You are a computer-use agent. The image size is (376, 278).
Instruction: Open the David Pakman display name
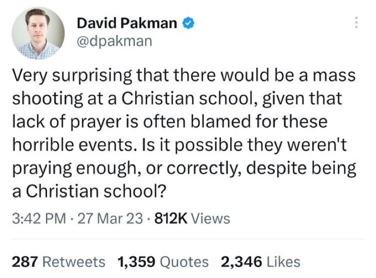(127, 23)
